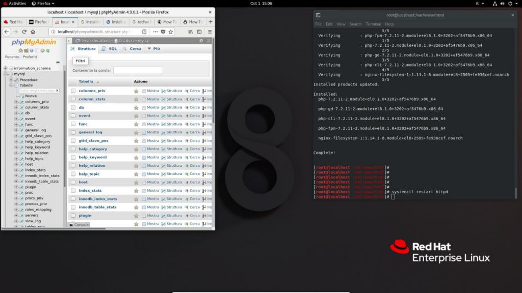The width and height of the screenshot is (522, 293).
Task: Favorite the host table star
Action: click(x=136, y=182)
